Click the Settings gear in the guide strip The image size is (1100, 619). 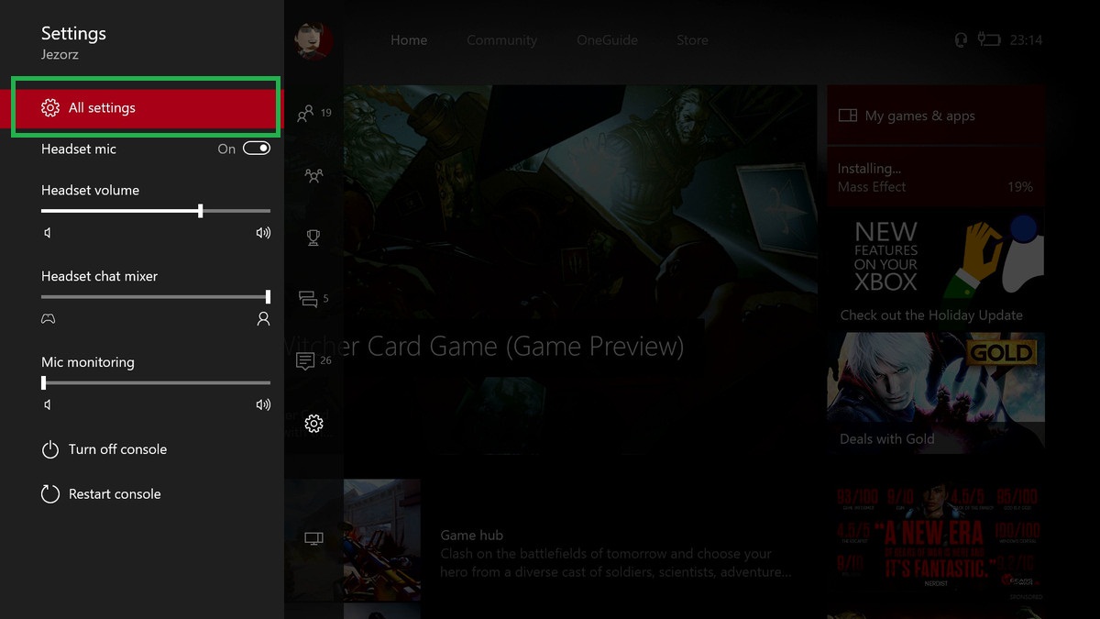tap(313, 423)
